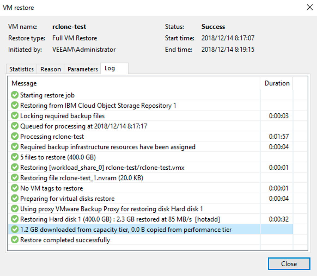Click success icon for No VM tags to restore
Screen dimensions: 317x276
pyautogui.click(x=14, y=188)
